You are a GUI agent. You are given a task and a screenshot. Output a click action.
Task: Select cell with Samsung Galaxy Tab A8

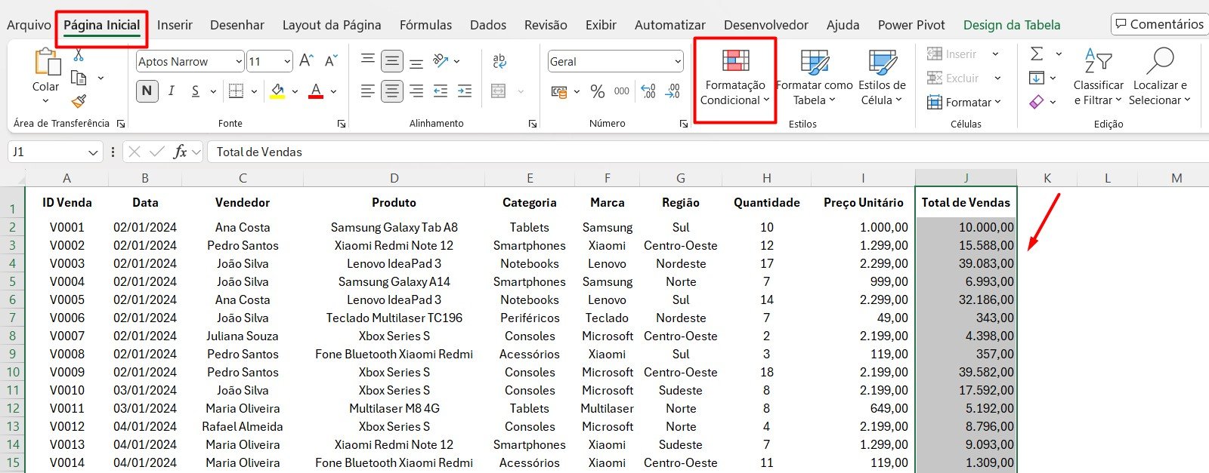click(394, 227)
